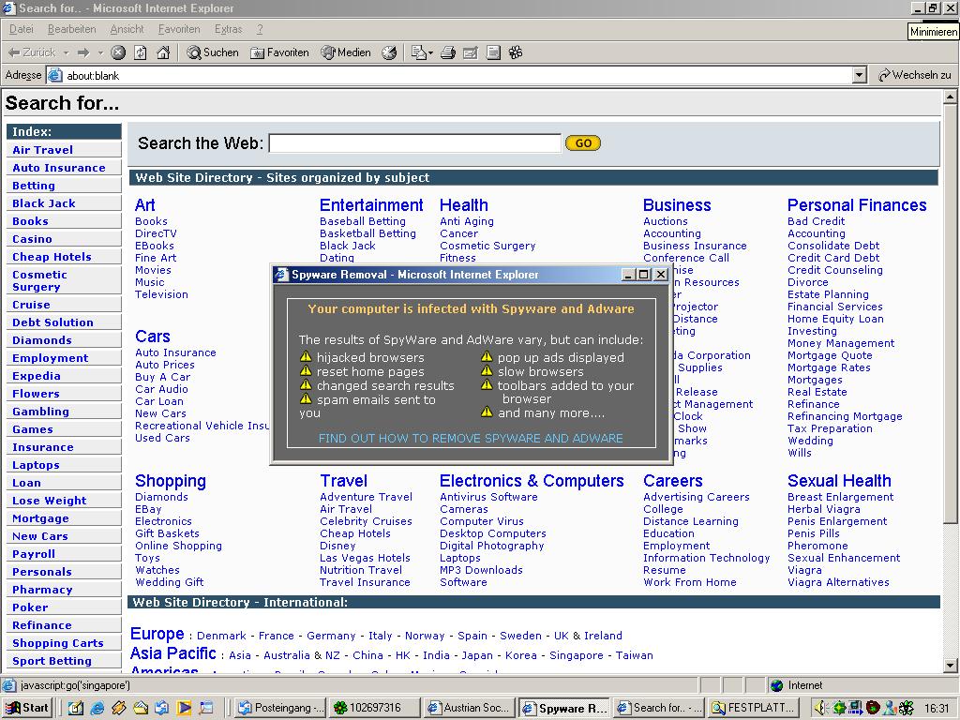Print the page using the printer icon
Image resolution: width=960 pixels, height=720 pixels.
(x=448, y=52)
